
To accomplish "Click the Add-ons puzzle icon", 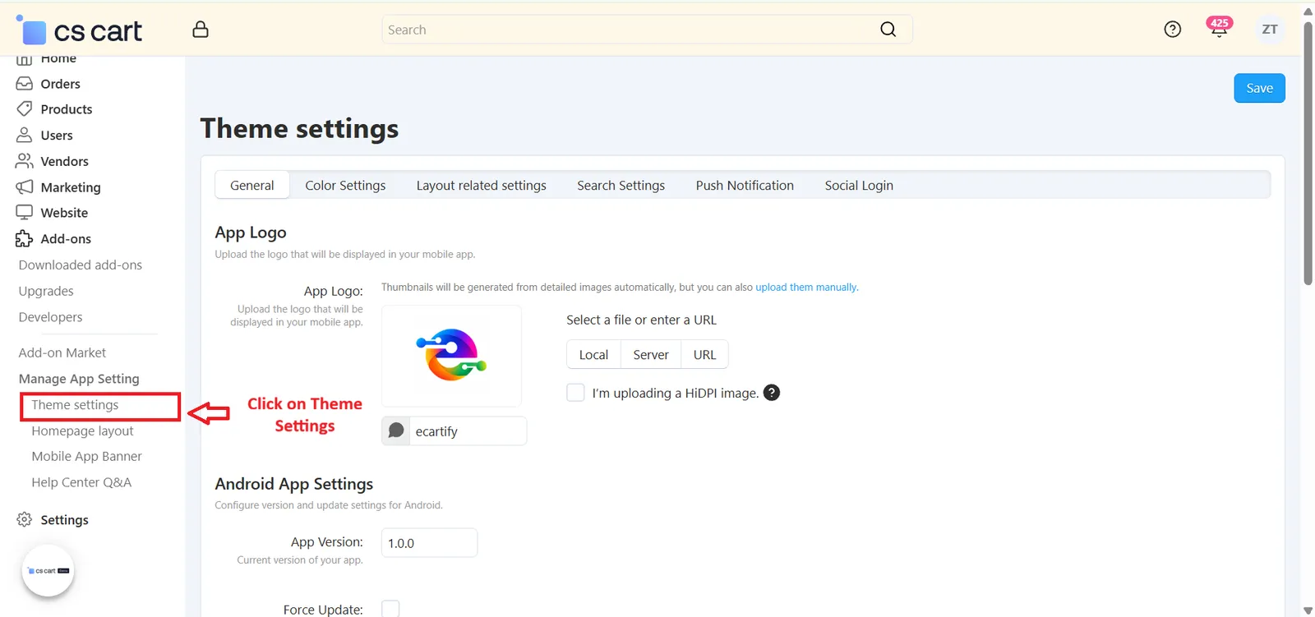I will tap(25, 239).
